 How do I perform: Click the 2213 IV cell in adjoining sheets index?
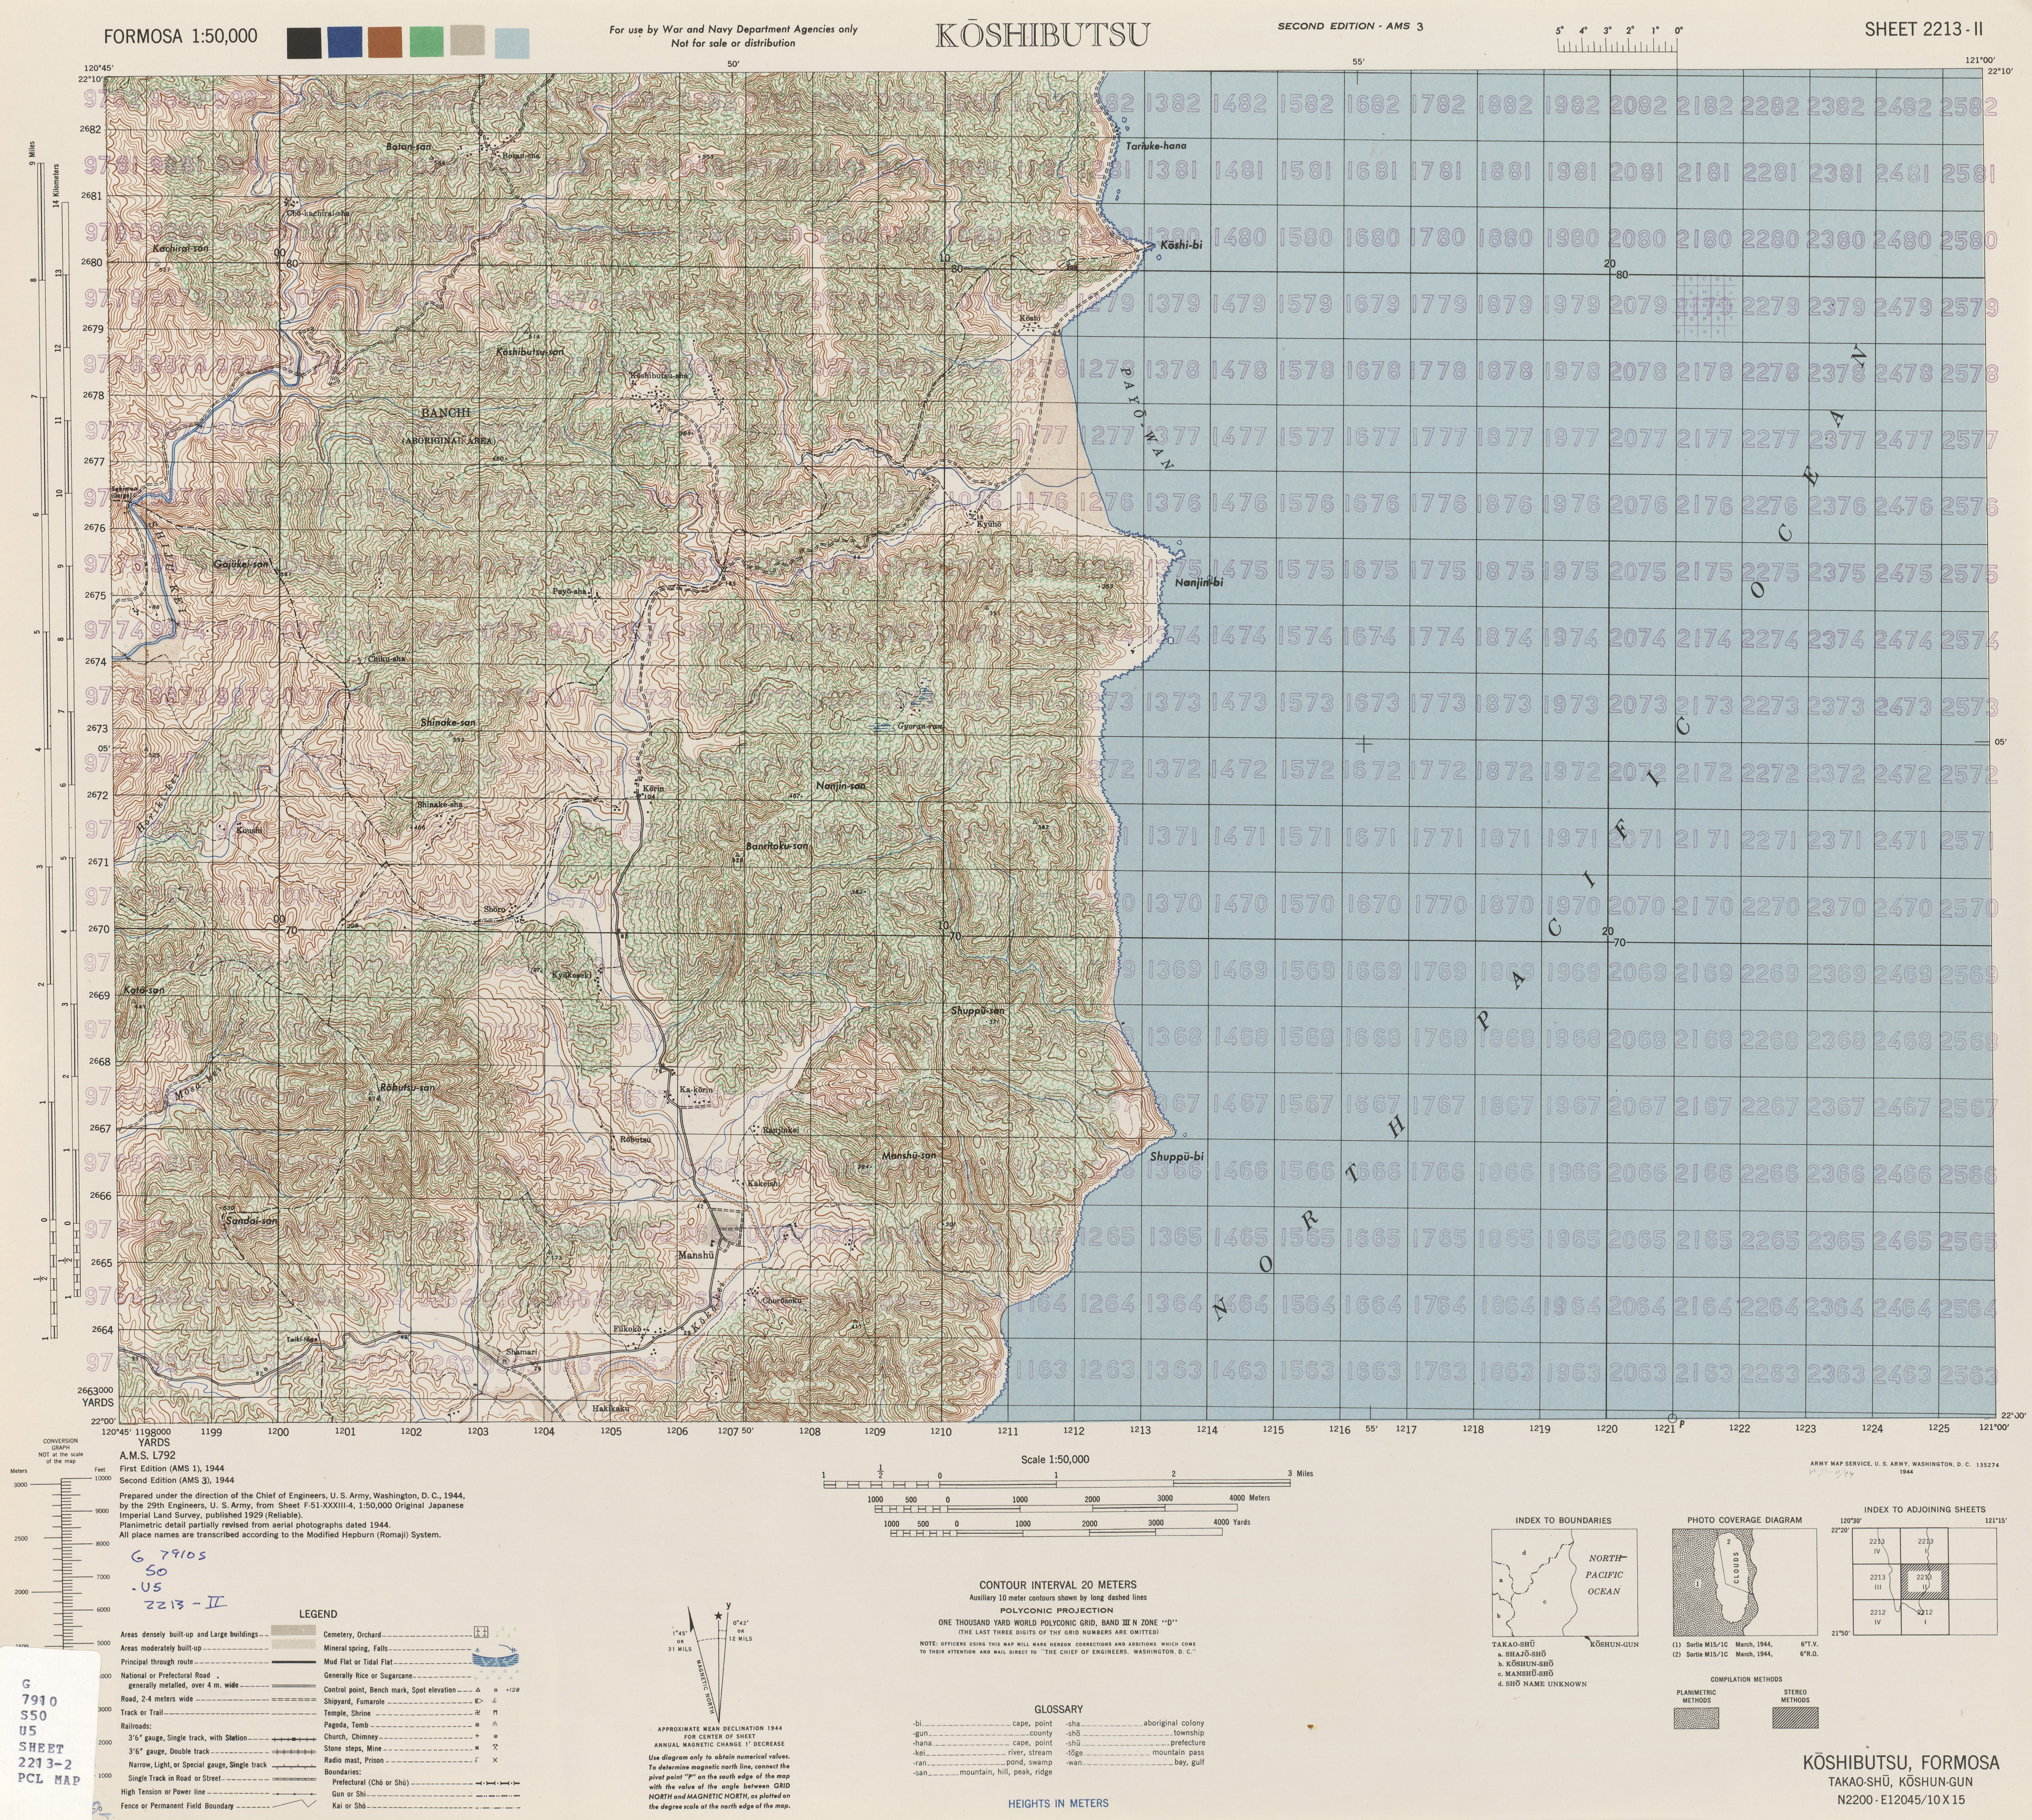point(1877,1546)
